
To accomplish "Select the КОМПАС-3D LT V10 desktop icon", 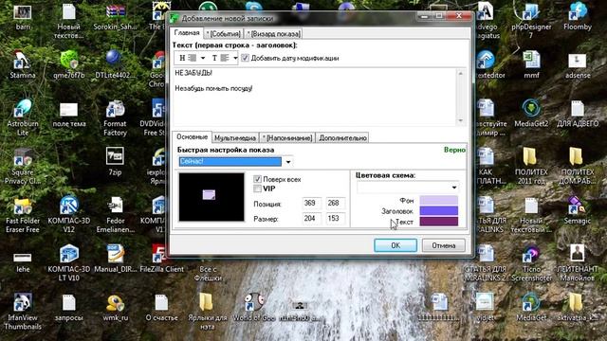I will coord(69,263).
